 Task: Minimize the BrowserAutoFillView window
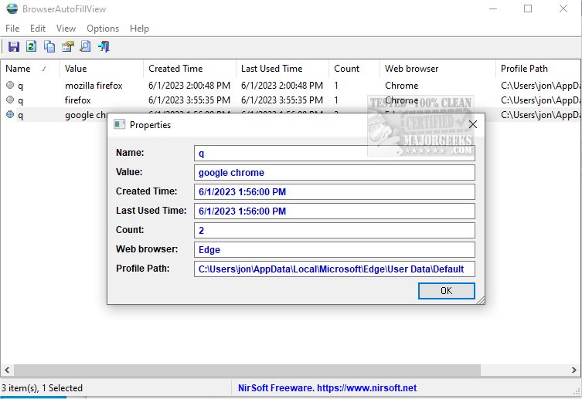click(493, 8)
